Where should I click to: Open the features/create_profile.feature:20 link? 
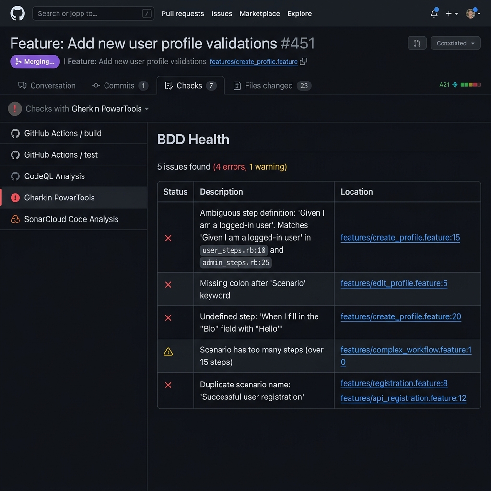tap(401, 316)
